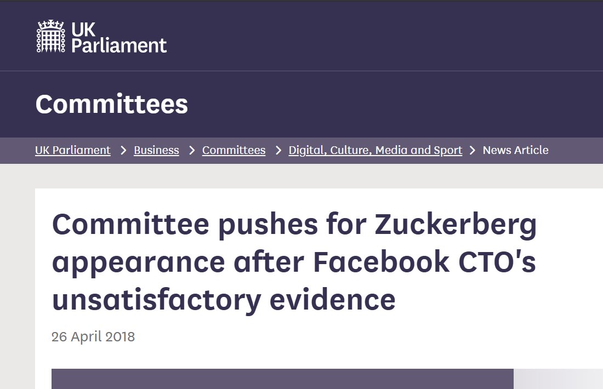Click the dark purple media banner below date
The image size is (603, 389).
click(x=282, y=379)
